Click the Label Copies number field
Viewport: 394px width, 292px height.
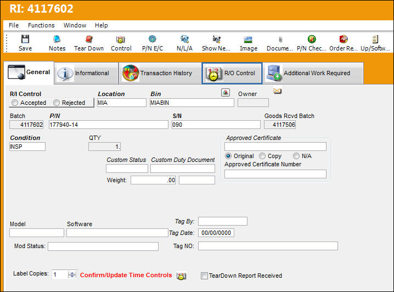60,274
